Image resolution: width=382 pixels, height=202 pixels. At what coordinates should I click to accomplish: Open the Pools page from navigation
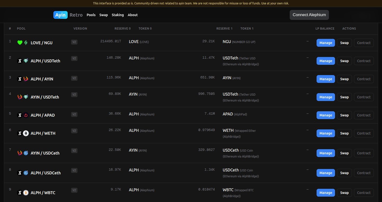91,15
